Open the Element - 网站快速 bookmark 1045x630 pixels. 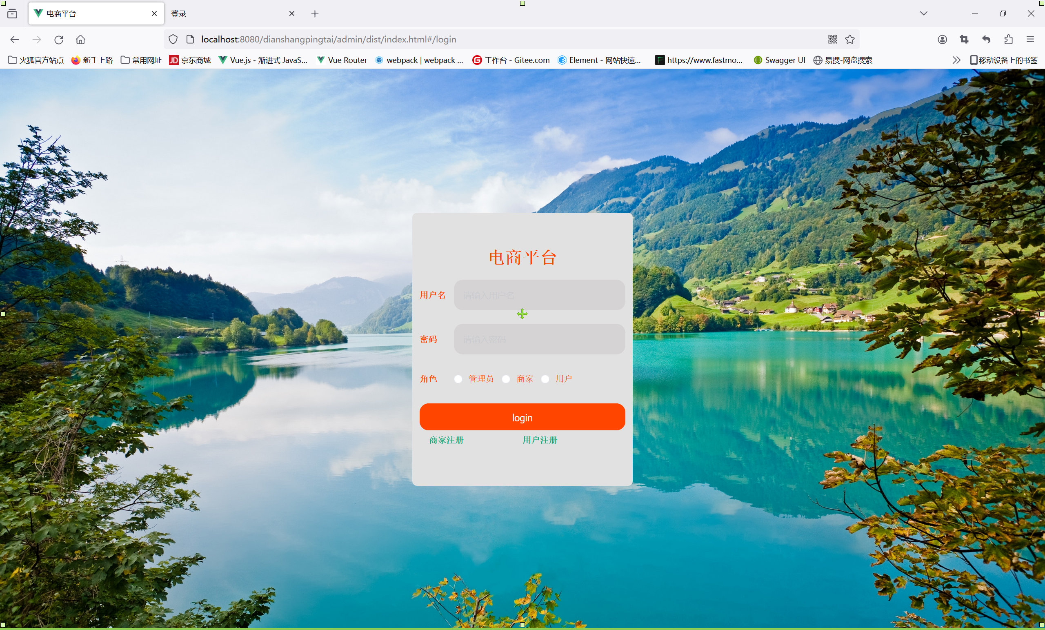(x=599, y=60)
